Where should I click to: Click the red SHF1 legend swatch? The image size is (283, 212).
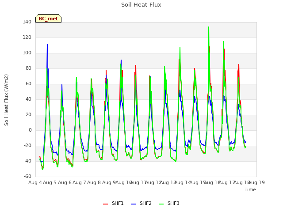105,204
